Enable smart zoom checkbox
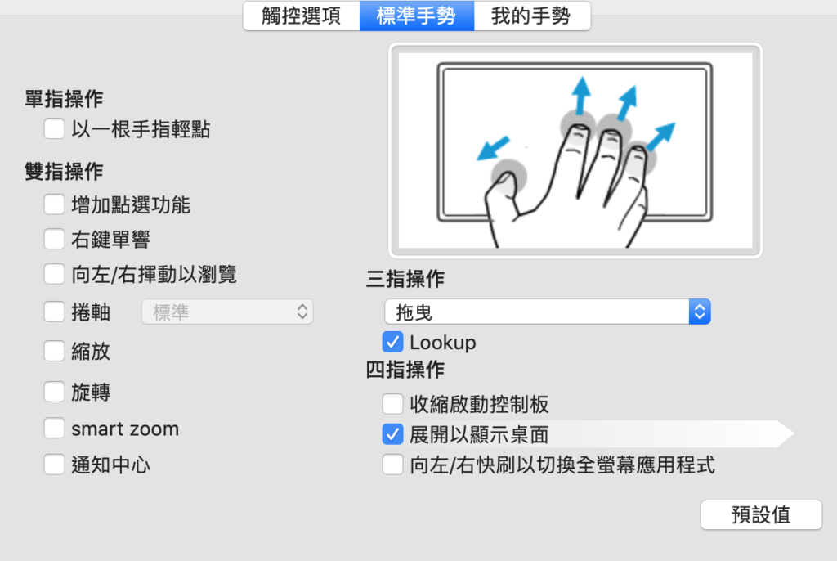Viewport: 837px width, 561px height. (x=55, y=428)
